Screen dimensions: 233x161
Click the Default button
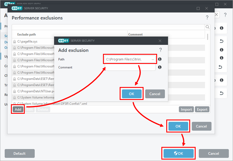(20, 154)
